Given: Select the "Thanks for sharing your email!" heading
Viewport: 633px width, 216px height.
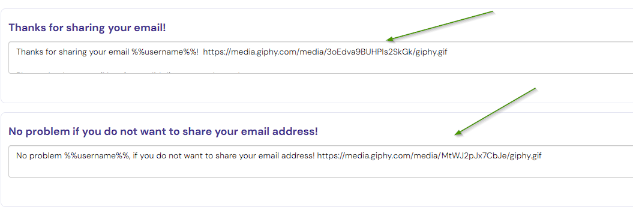Looking at the screenshot, I should [x=87, y=28].
